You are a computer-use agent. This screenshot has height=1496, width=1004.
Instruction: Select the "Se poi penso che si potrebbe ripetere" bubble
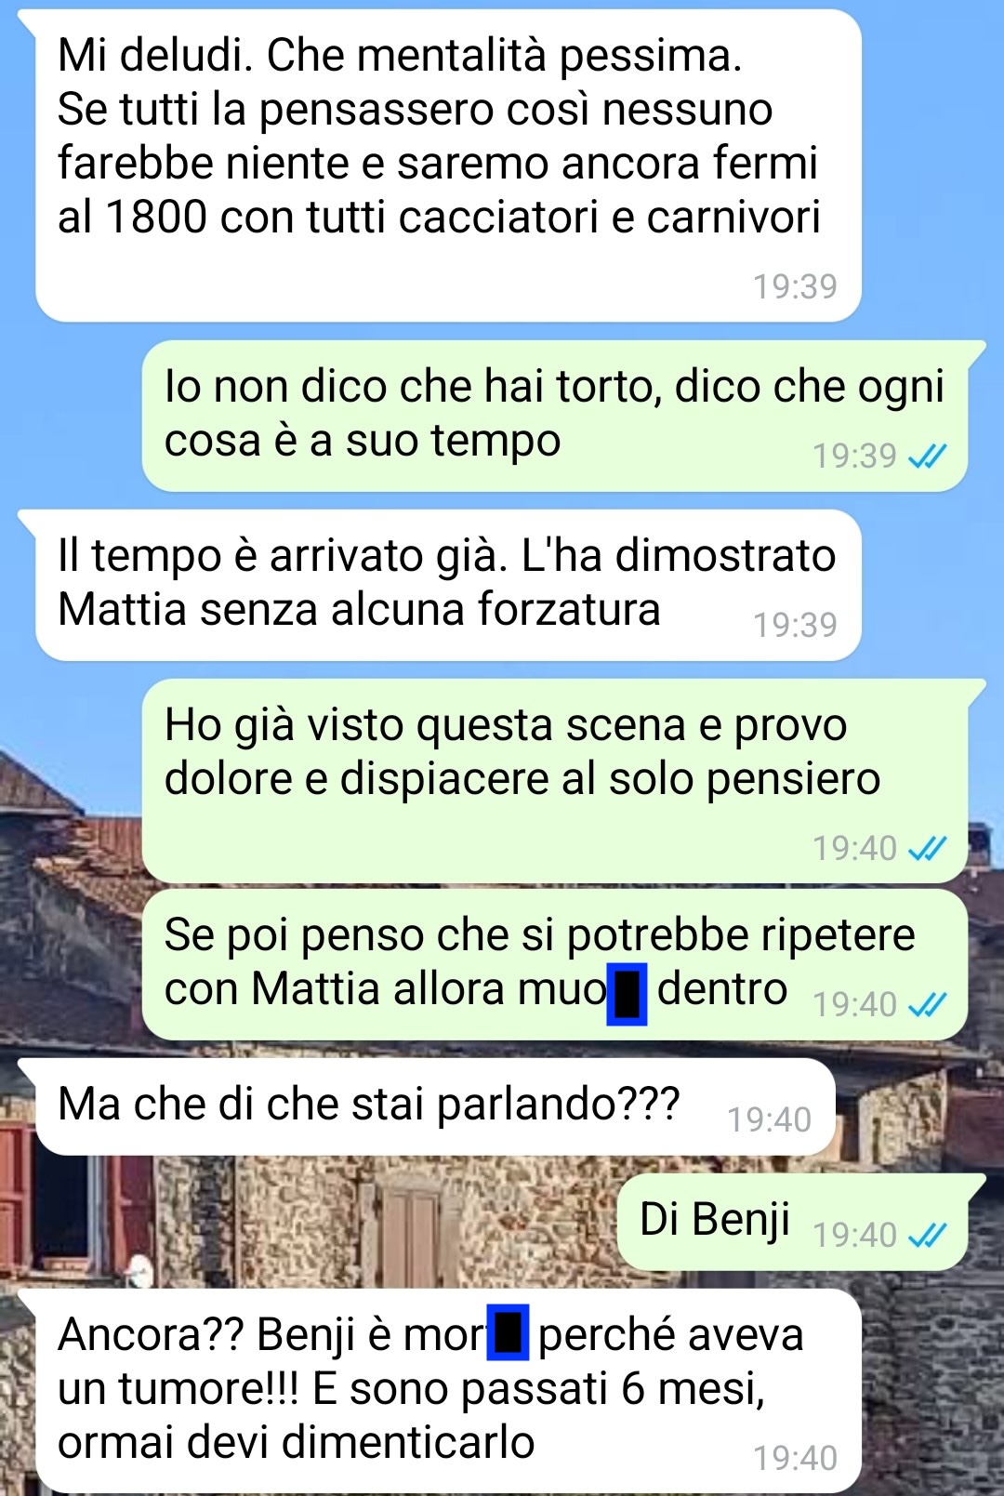tap(555, 964)
